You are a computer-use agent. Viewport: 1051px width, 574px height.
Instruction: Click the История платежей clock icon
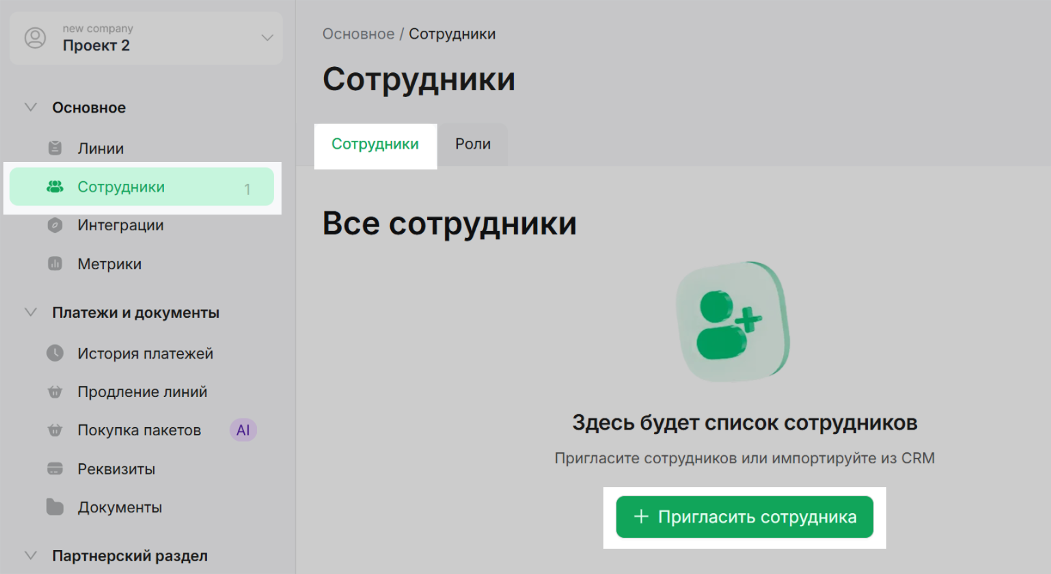pyautogui.click(x=55, y=353)
